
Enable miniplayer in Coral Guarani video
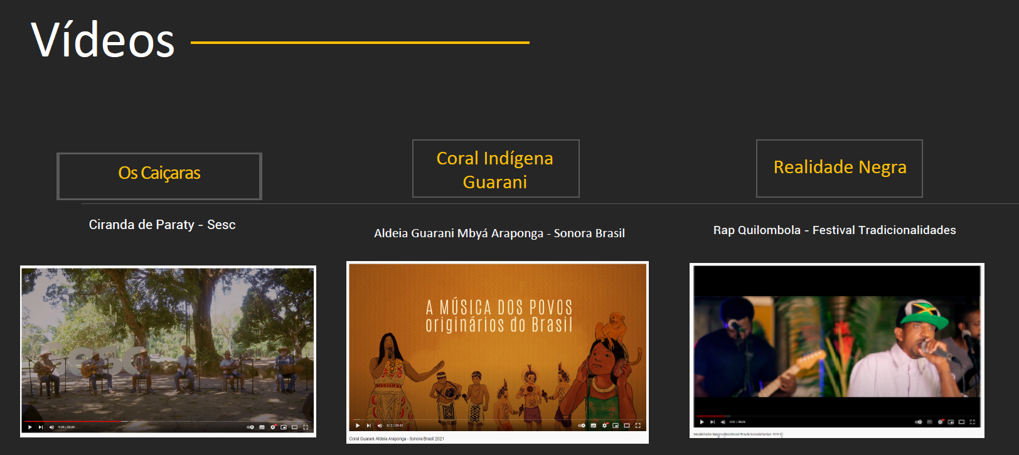[x=616, y=426]
